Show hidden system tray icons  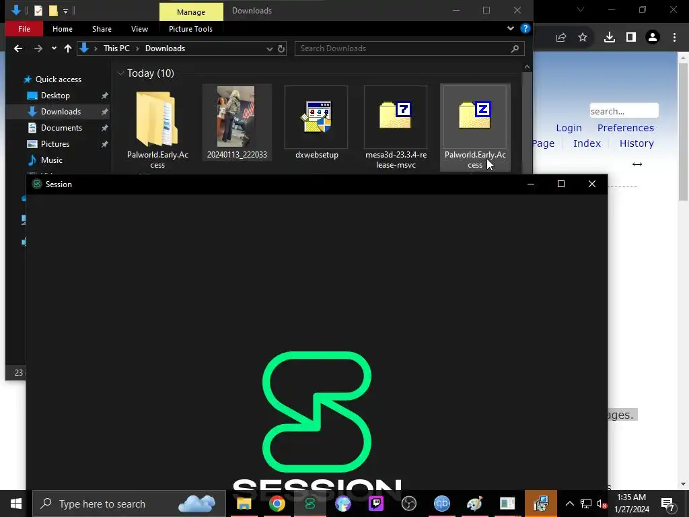tap(569, 504)
